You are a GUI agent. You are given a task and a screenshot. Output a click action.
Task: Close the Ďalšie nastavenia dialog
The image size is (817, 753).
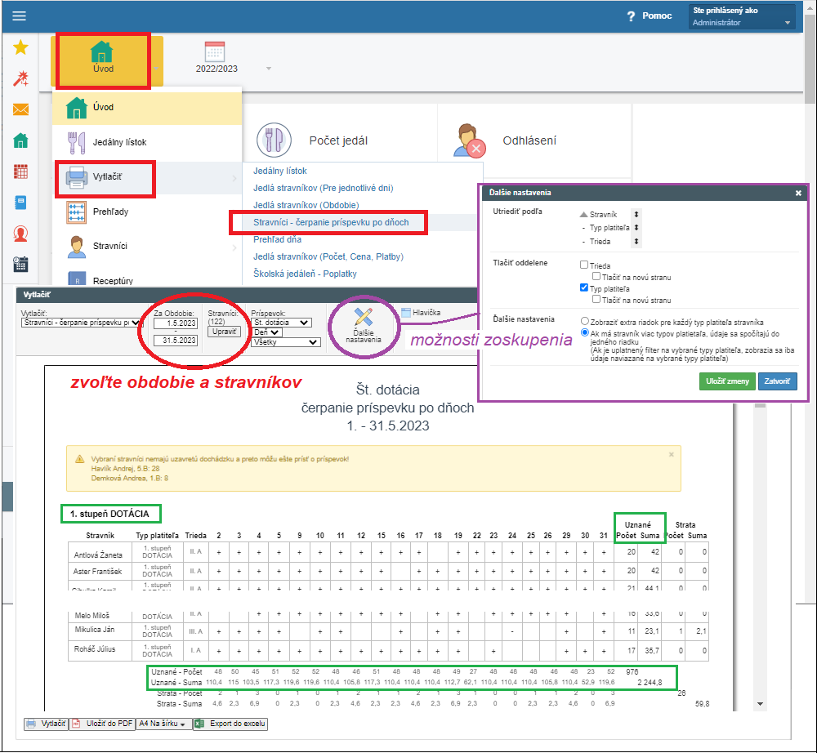click(x=798, y=194)
